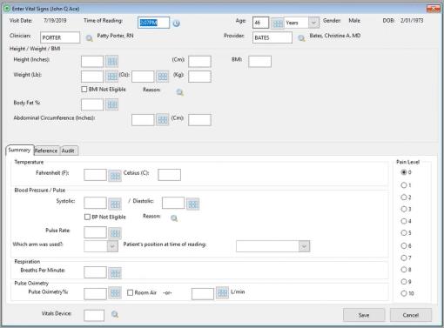Open keypad icon next to Age field
This screenshot has width=444, height=328.
pos(277,23)
